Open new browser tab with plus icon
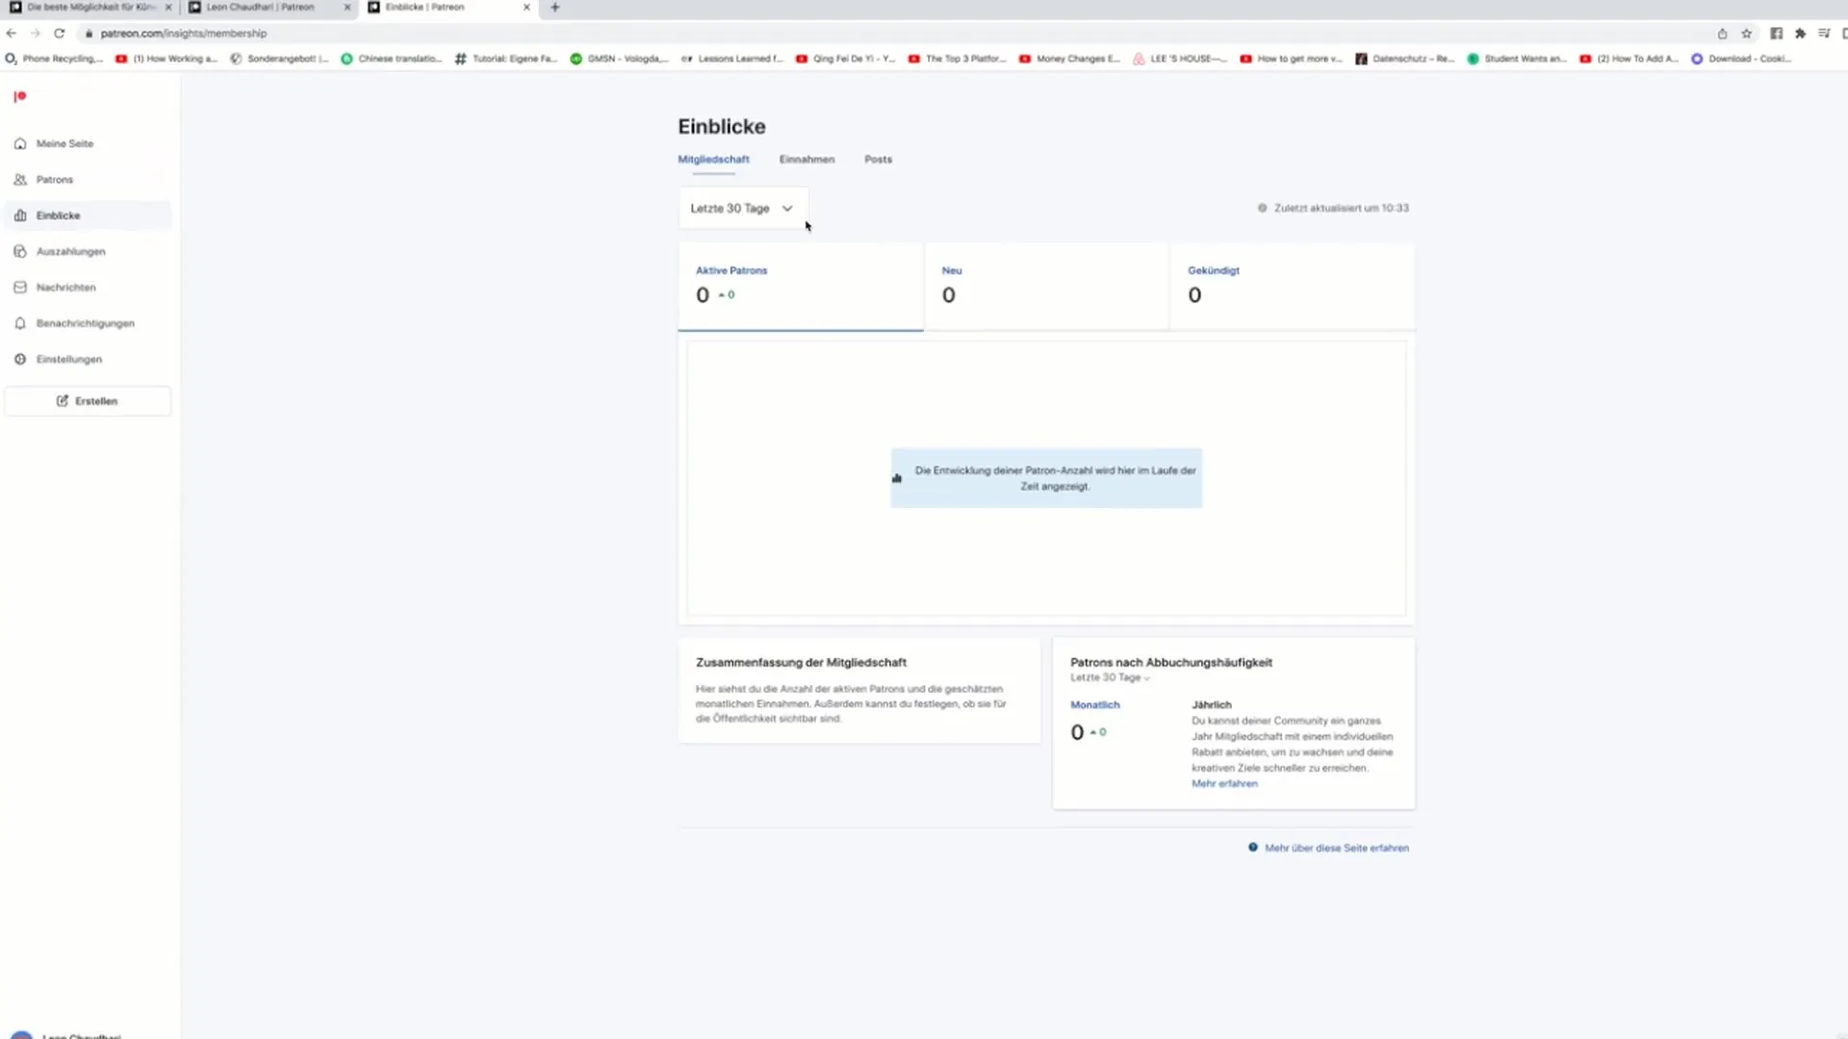Image resolution: width=1848 pixels, height=1039 pixels. (x=555, y=8)
